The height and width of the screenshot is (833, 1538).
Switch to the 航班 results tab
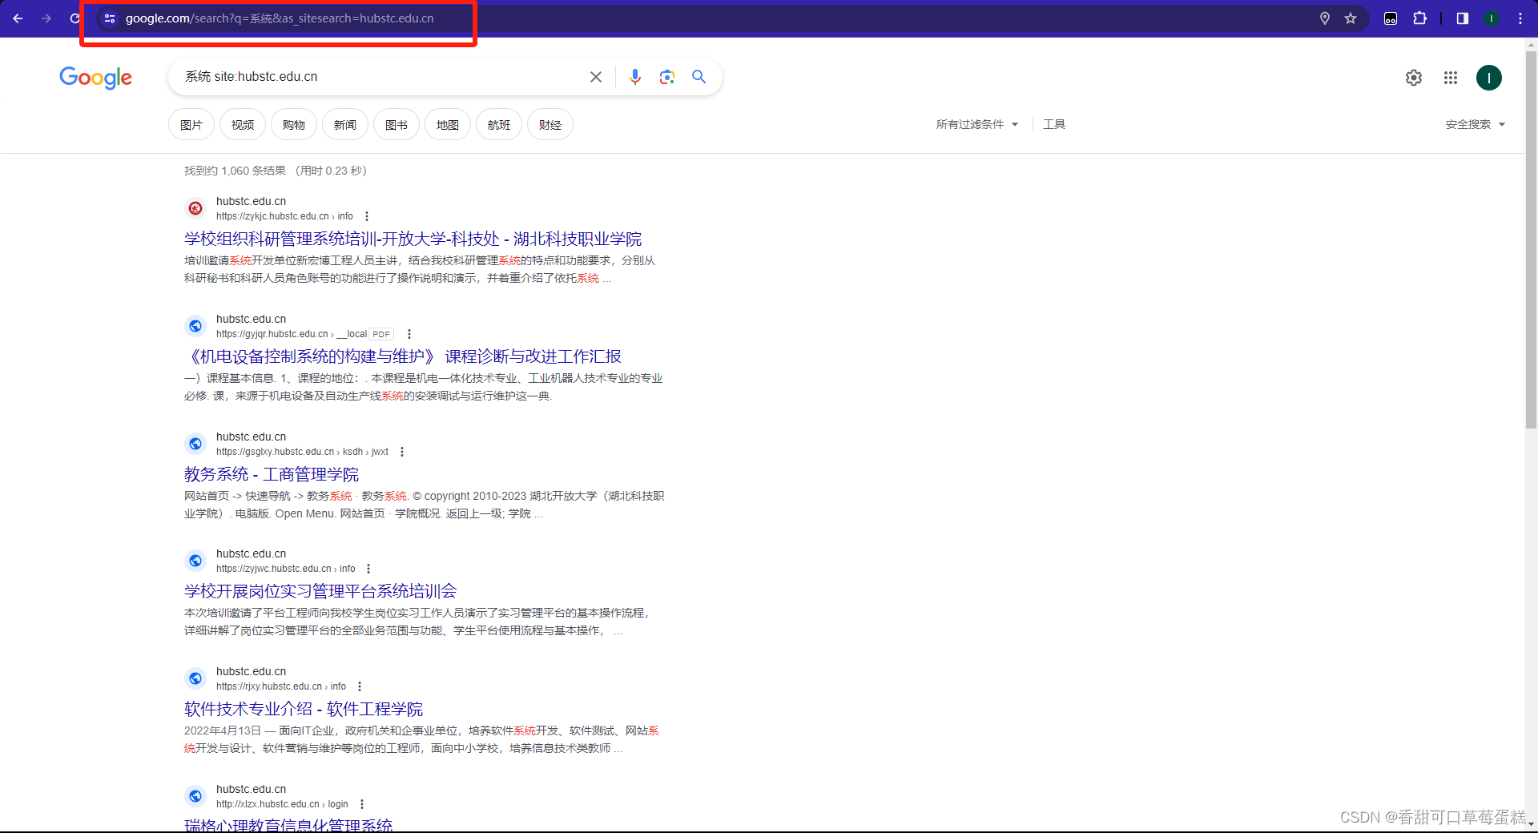click(499, 124)
